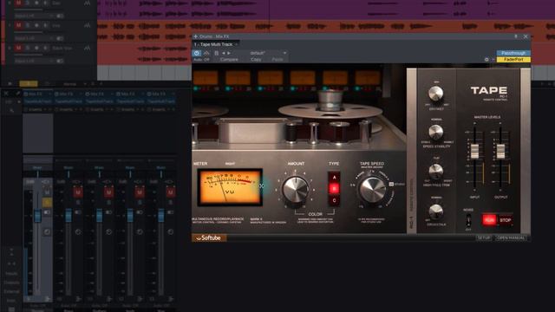
Task: Click the red RUN button
Action: coord(489,220)
